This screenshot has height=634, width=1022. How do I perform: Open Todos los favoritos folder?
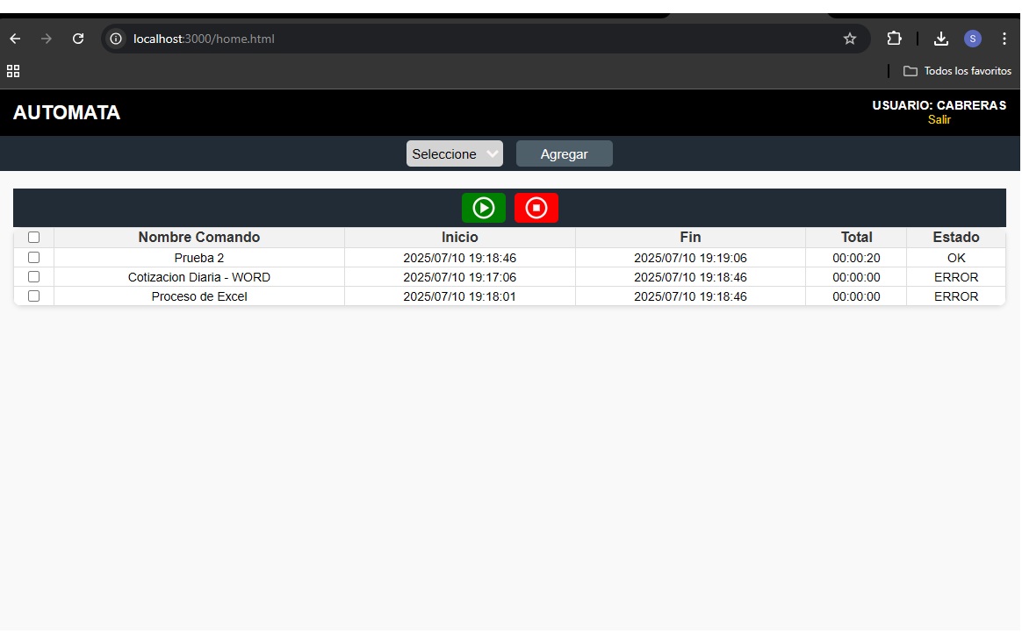[957, 71]
